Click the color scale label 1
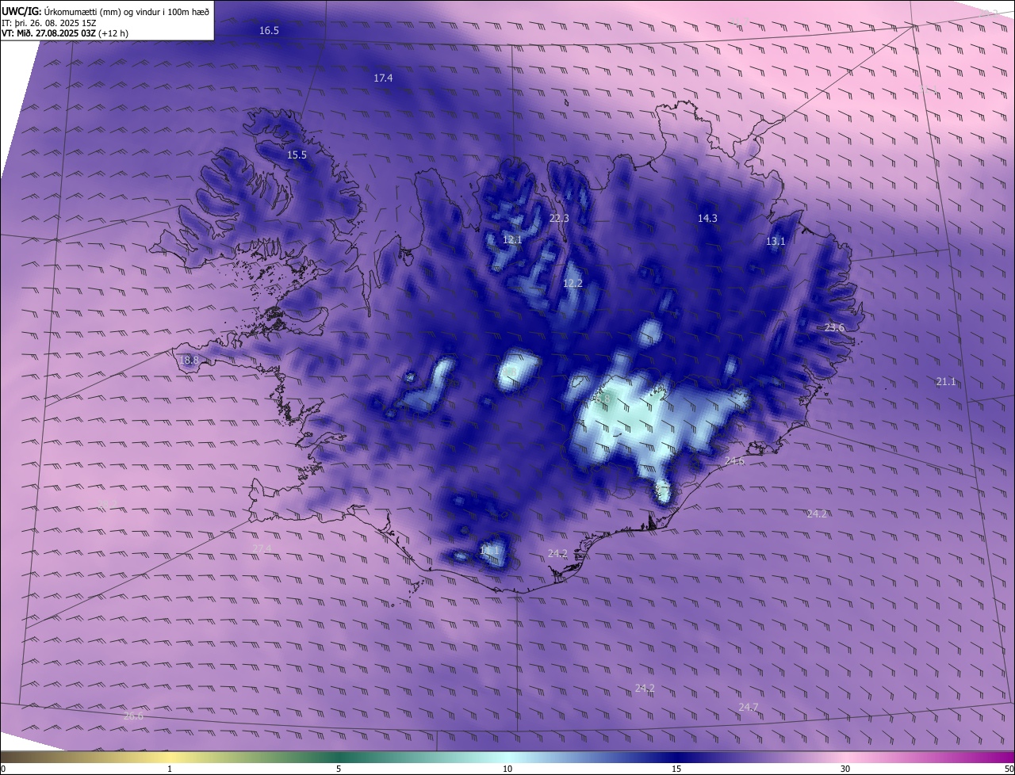 tap(170, 769)
